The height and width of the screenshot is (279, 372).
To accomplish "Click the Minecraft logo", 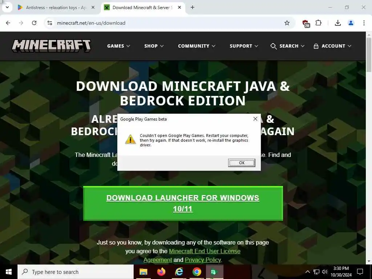I will [x=51, y=46].
